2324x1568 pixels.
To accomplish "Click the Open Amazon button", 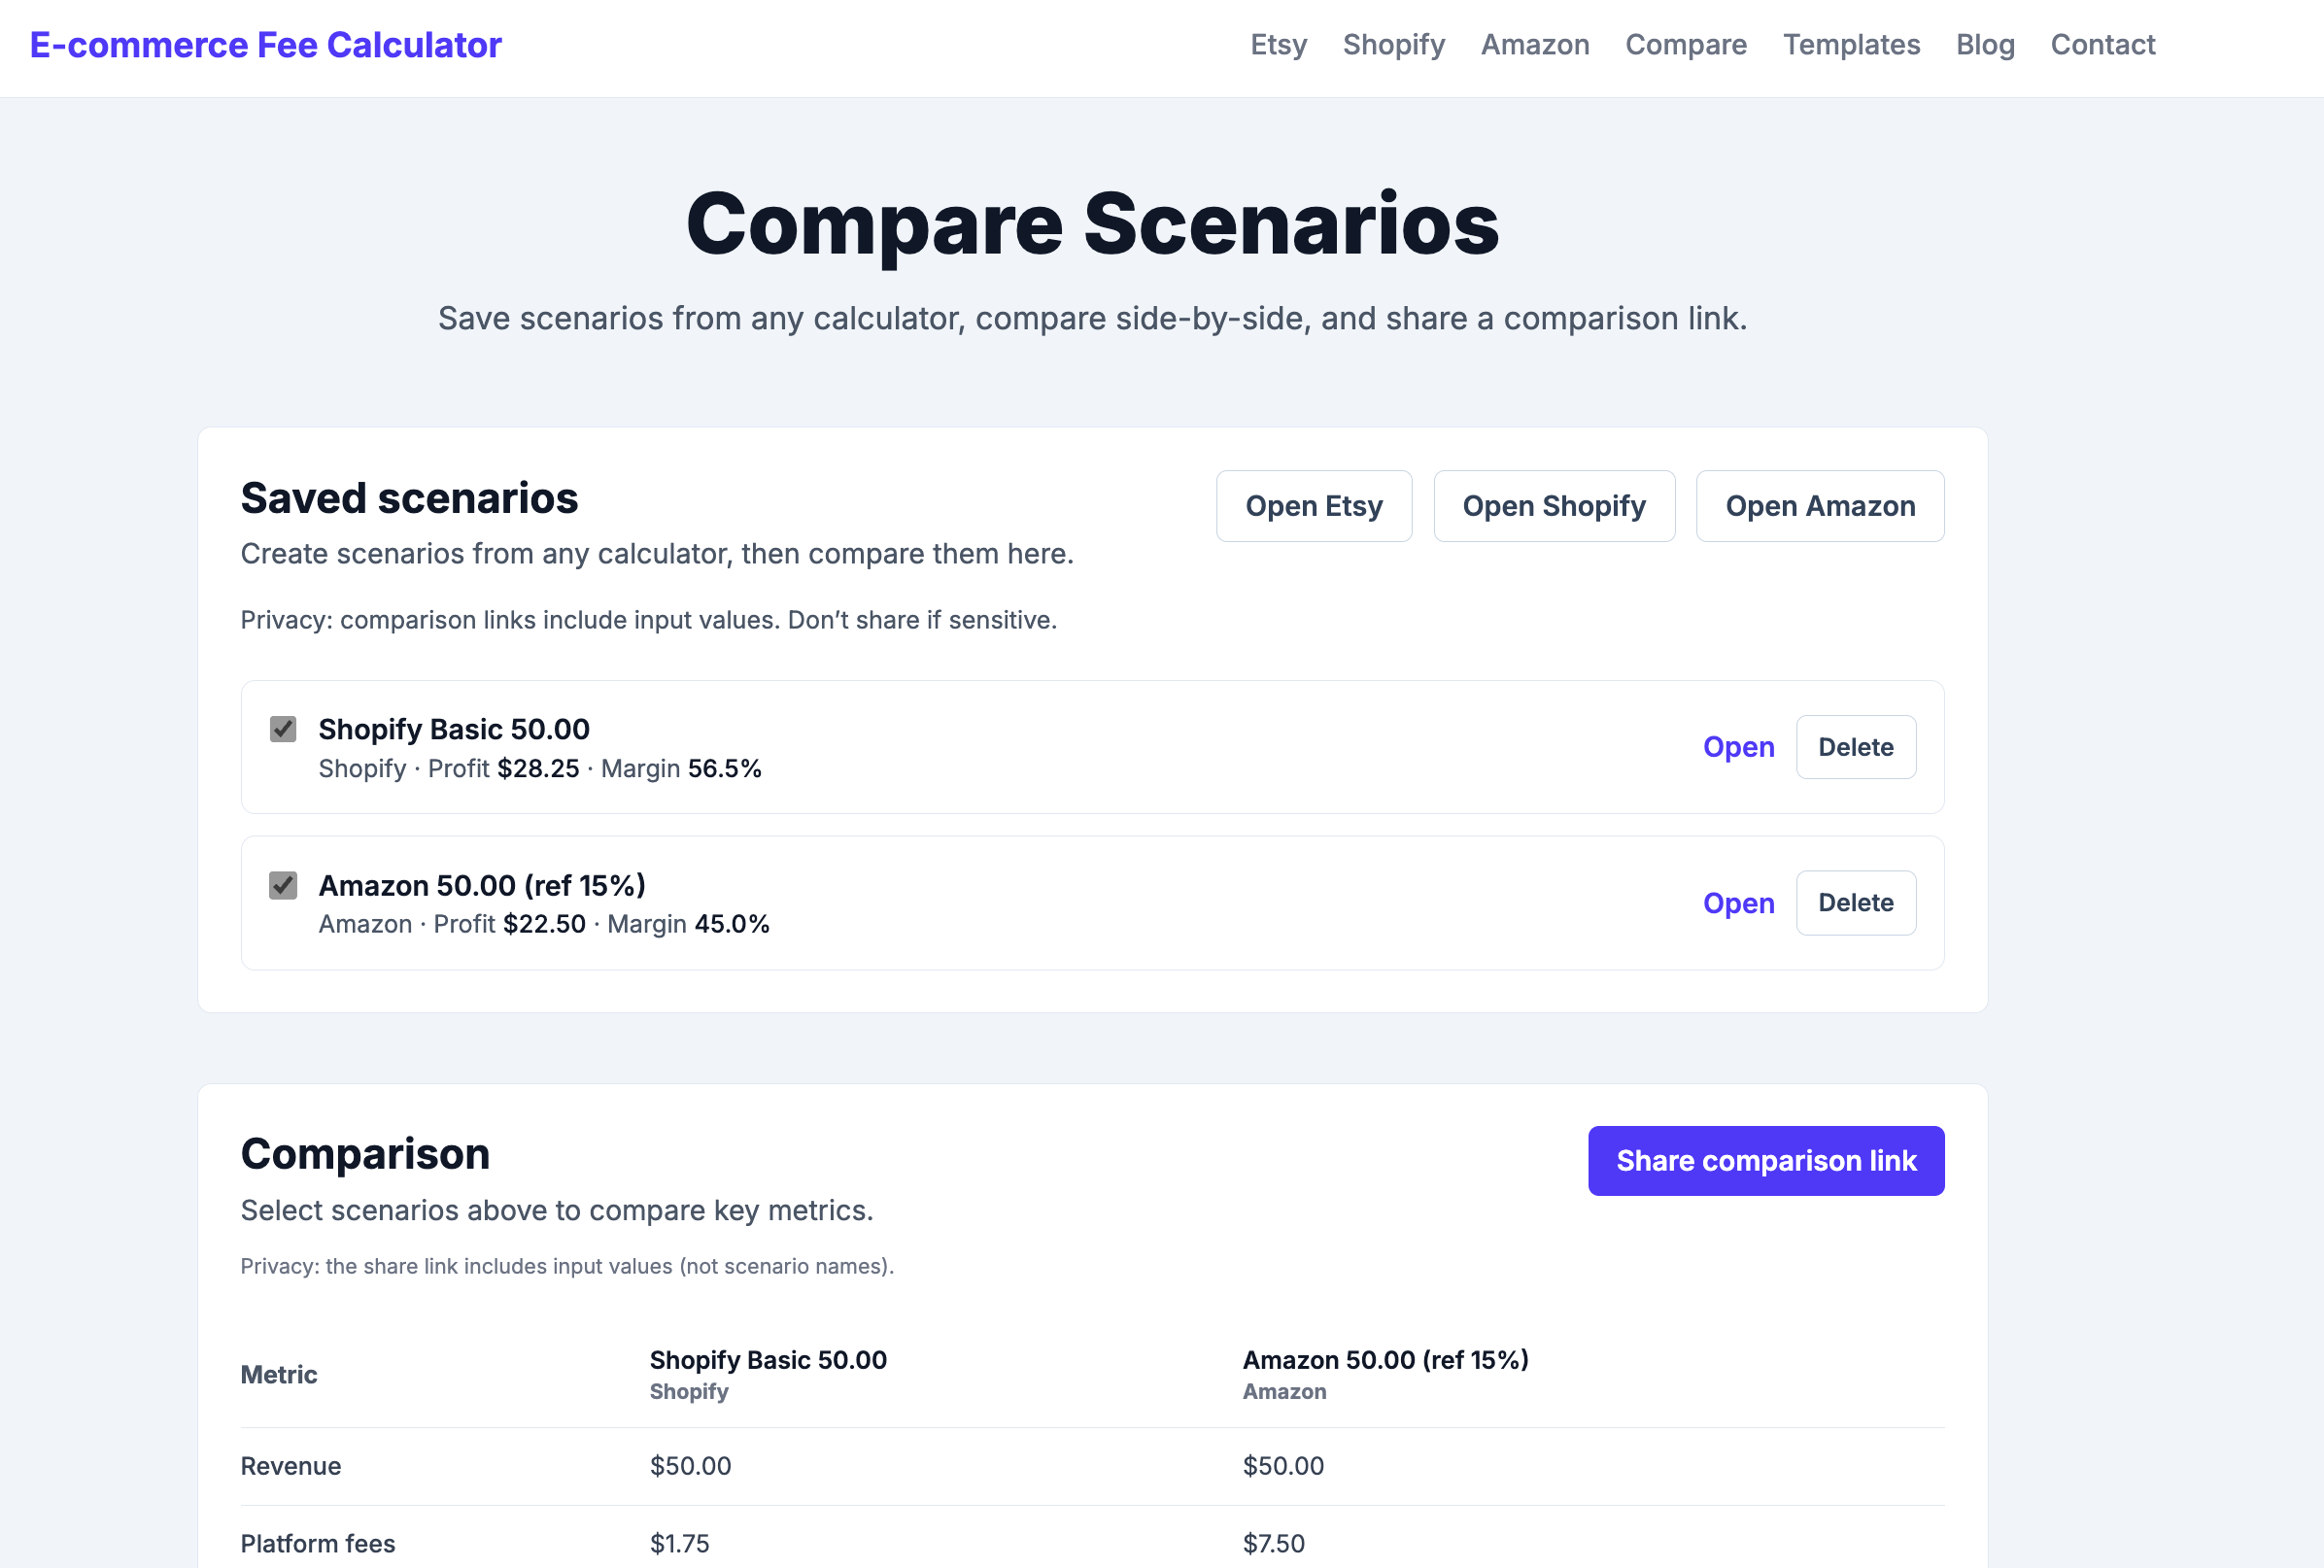I will 1820,506.
